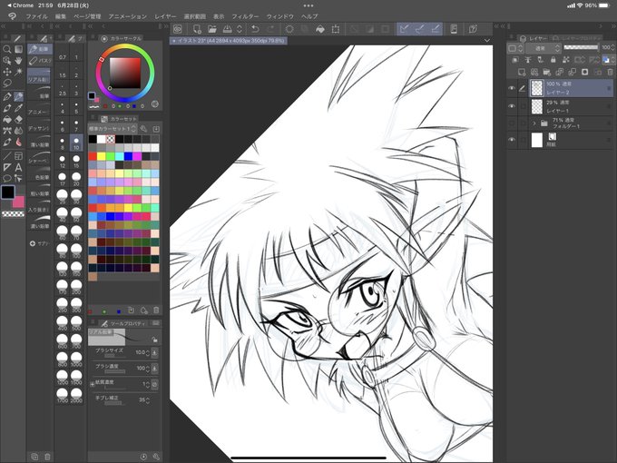Select the パステル sub tool group
This screenshot has width=617, height=463.
coord(40,61)
